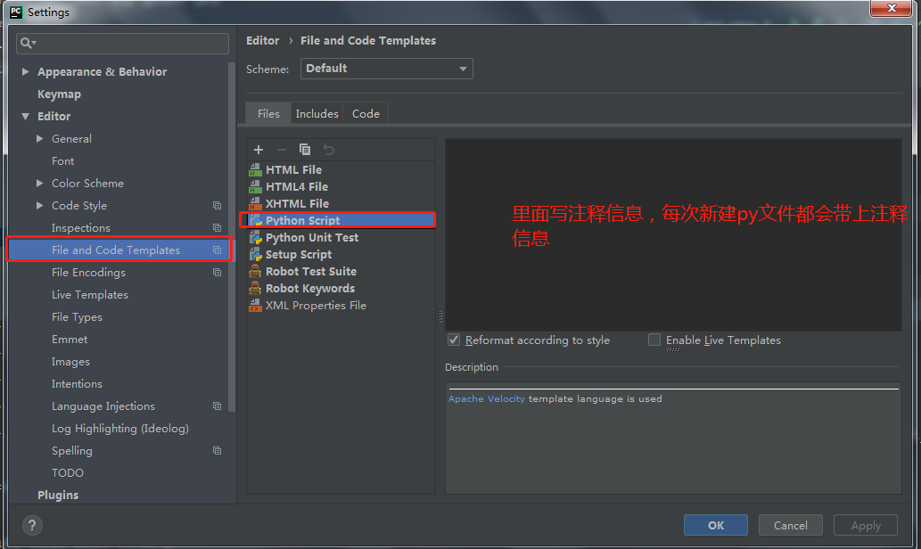This screenshot has height=549, width=921.
Task: Click the project-level icon beside Spelling
Action: click(x=217, y=451)
